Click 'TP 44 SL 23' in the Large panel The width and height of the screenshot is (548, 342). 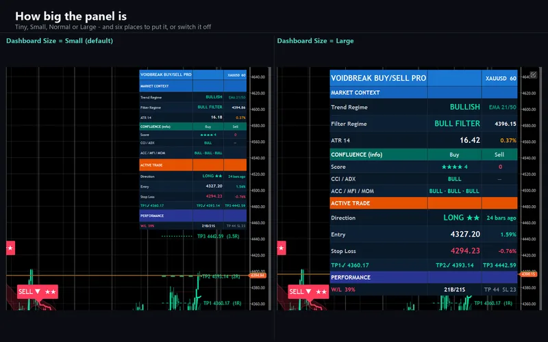click(x=500, y=289)
